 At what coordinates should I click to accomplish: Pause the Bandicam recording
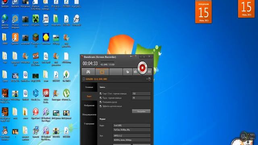150,72
